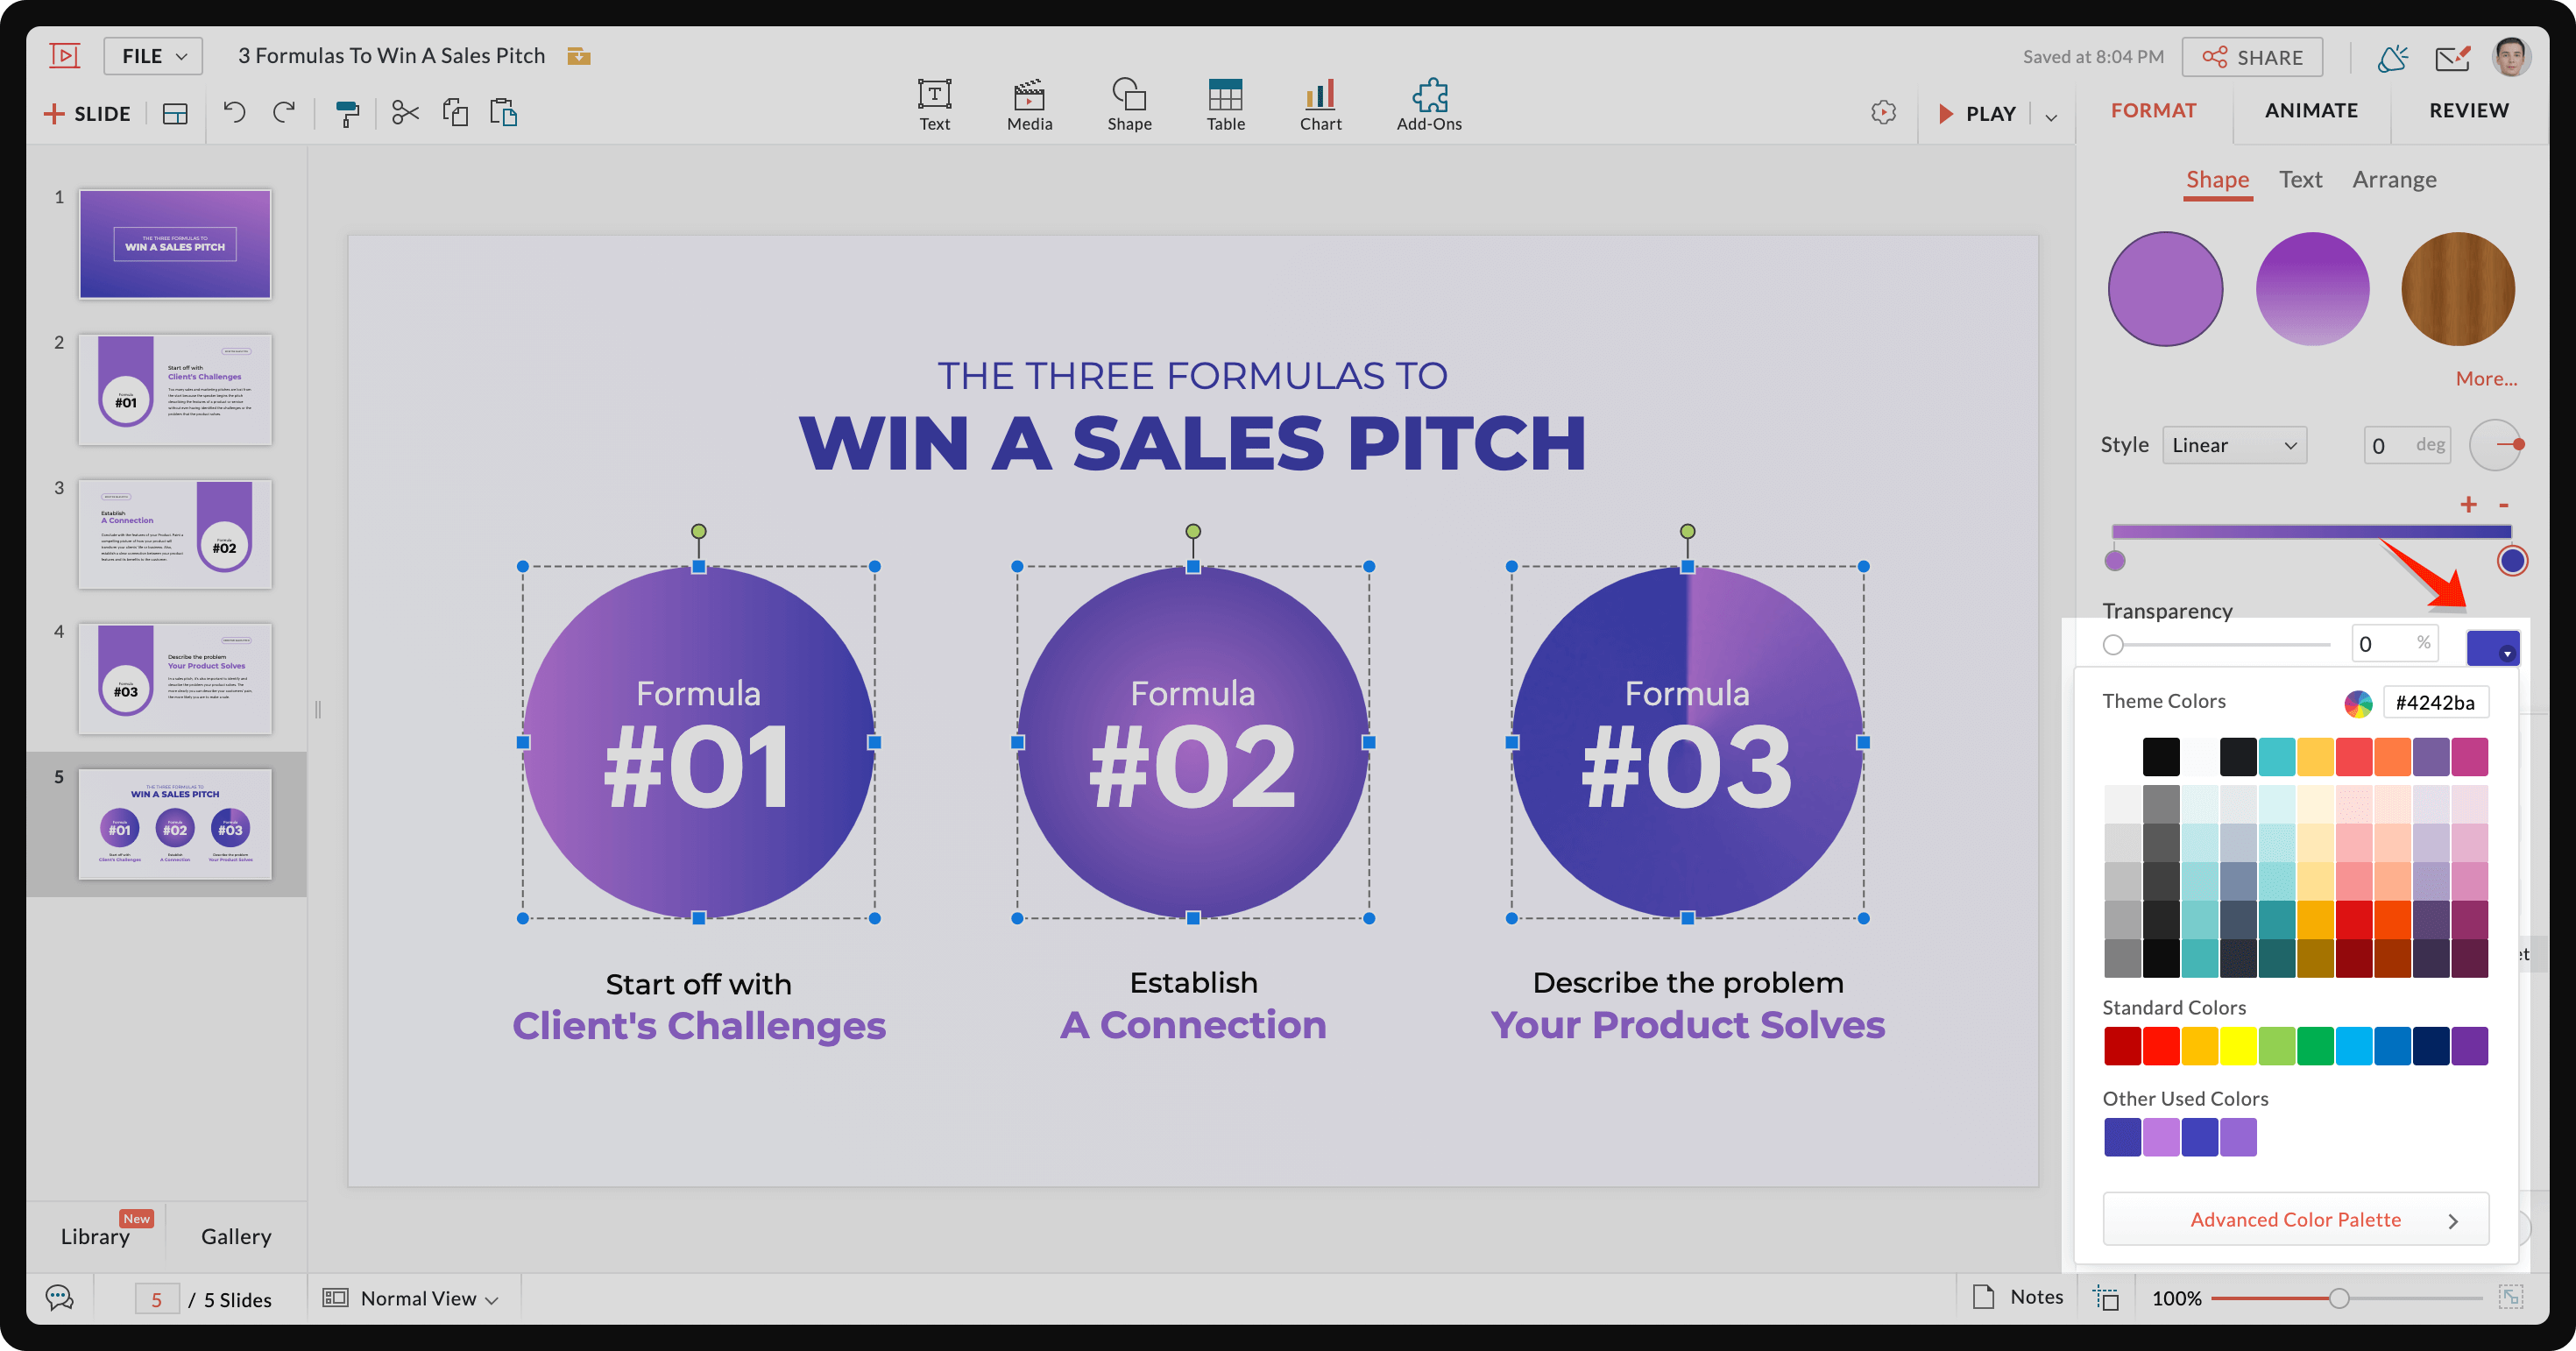Select the right blue gradient stop

(2512, 560)
